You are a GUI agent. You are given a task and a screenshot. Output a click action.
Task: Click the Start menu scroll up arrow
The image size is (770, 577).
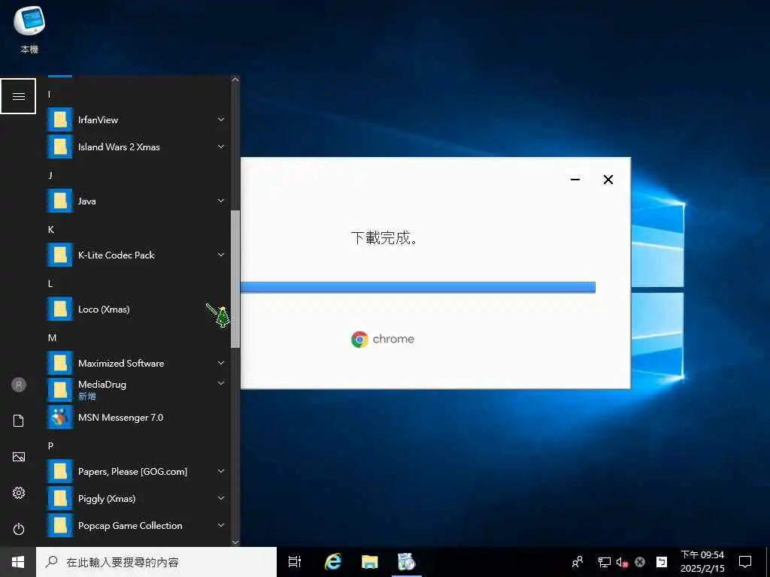pos(235,80)
